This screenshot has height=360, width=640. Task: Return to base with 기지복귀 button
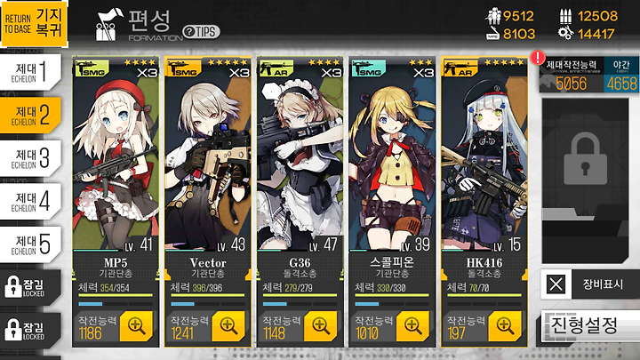coord(35,24)
